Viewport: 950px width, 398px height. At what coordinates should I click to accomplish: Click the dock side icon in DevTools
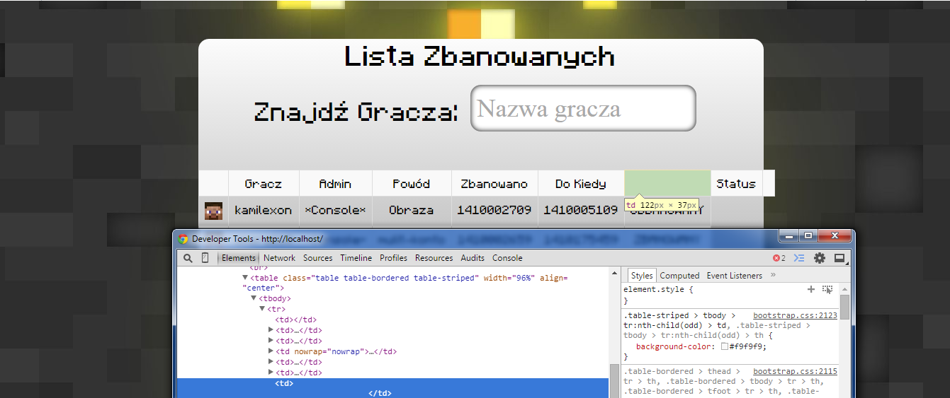point(839,258)
